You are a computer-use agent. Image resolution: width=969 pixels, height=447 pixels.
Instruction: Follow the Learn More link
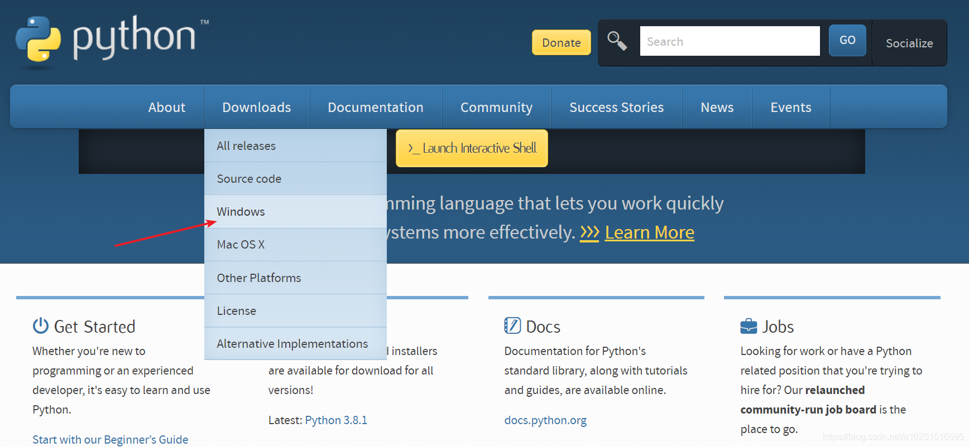(650, 232)
